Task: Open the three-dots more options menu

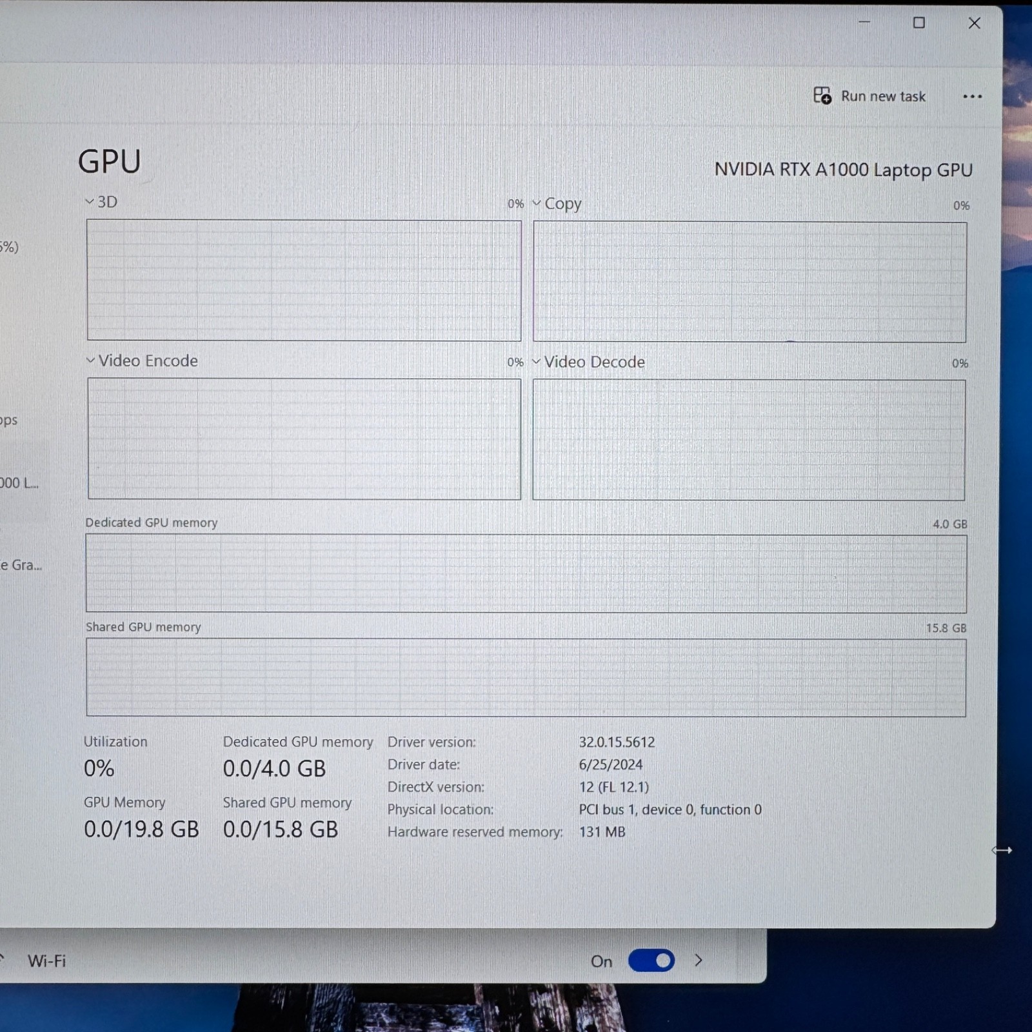Action: point(972,97)
